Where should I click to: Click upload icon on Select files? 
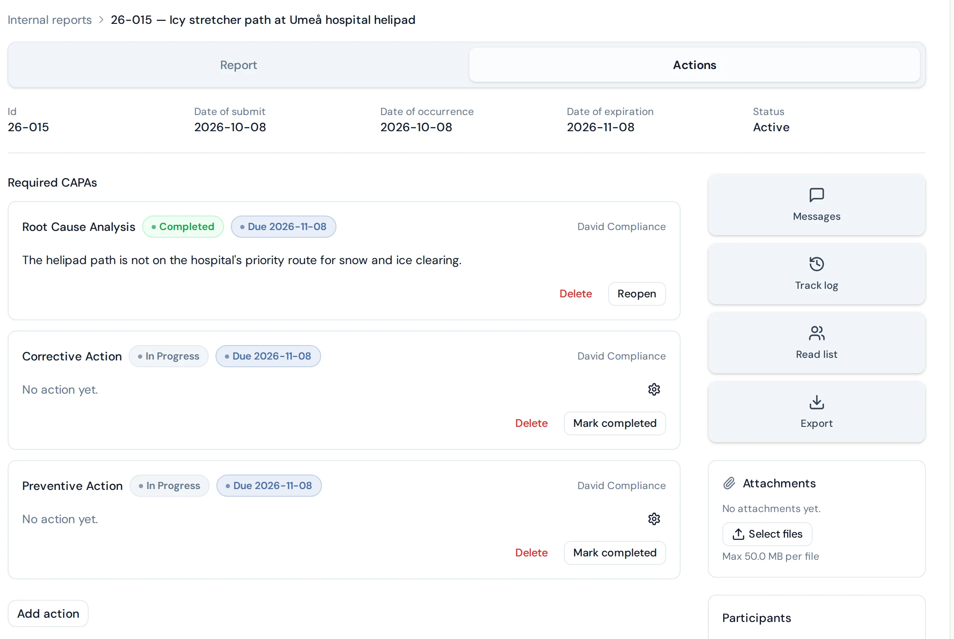(x=738, y=534)
